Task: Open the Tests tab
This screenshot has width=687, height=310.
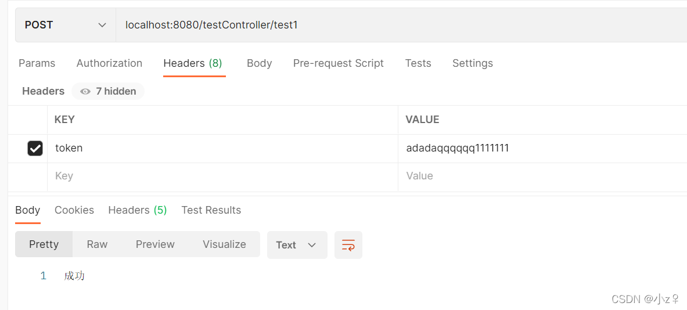Action: 418,63
